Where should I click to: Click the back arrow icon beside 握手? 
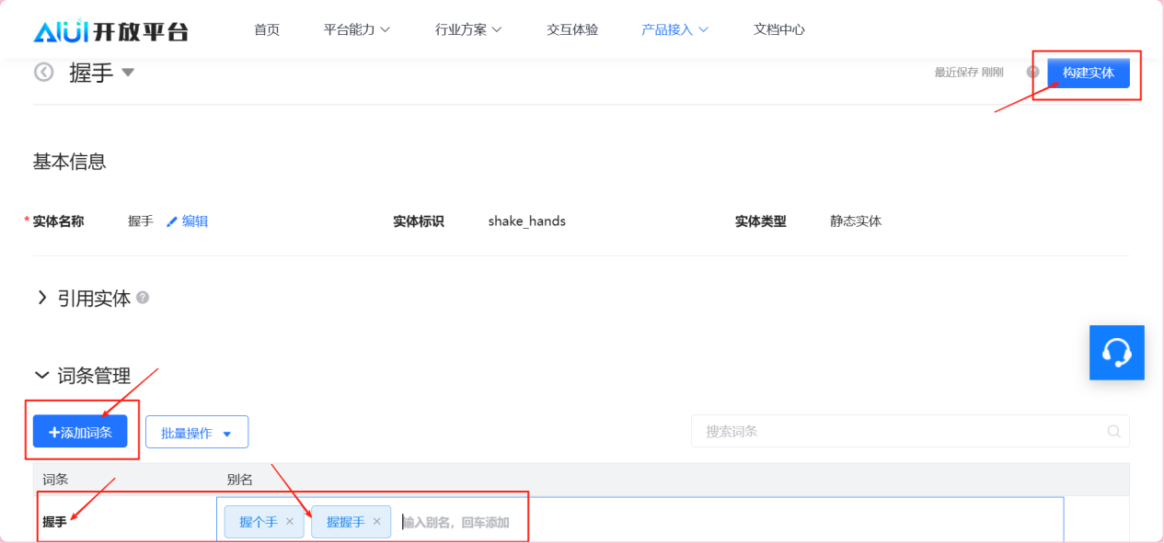point(44,72)
